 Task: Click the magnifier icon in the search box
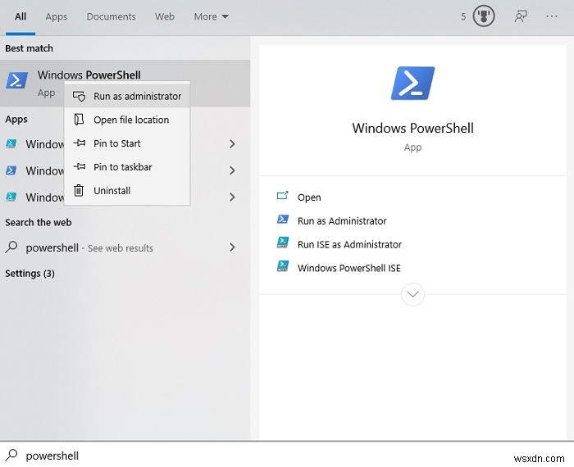coord(11,455)
